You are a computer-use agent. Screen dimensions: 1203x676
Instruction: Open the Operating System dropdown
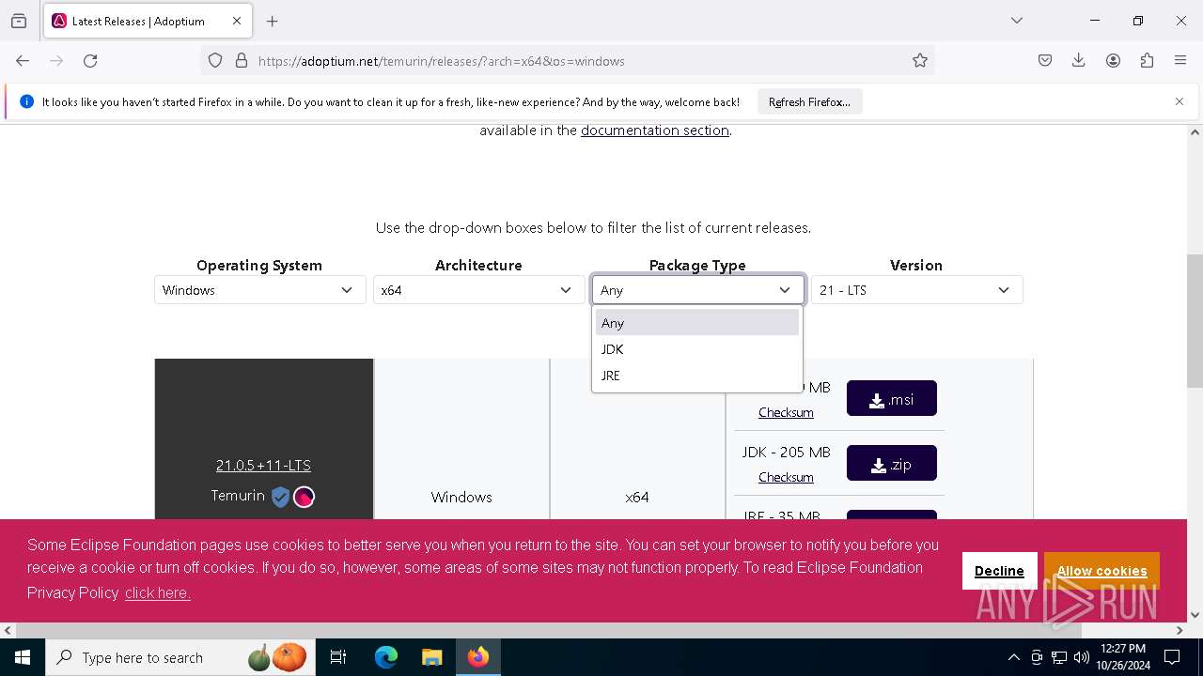[x=259, y=290]
